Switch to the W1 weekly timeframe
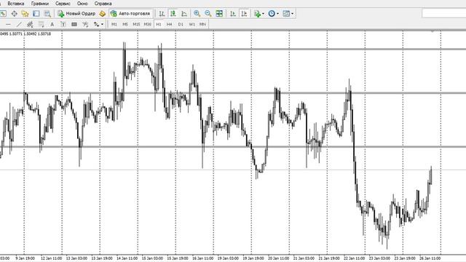The width and height of the screenshot is (466, 262). click(191, 24)
